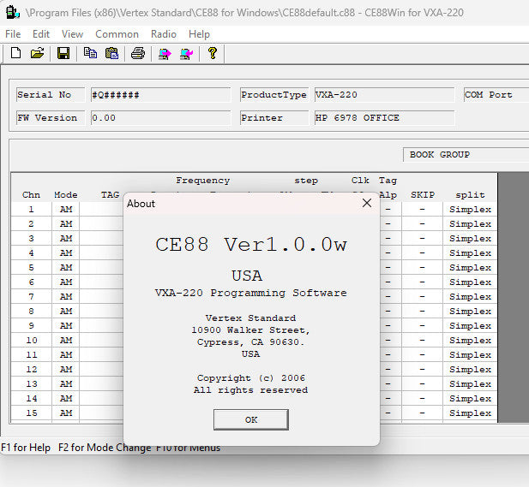
Task: Click the Simplex cell for channel 14
Action: click(470, 399)
